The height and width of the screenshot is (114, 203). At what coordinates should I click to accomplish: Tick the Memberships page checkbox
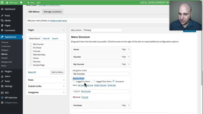pyautogui.click(x=31, y=54)
